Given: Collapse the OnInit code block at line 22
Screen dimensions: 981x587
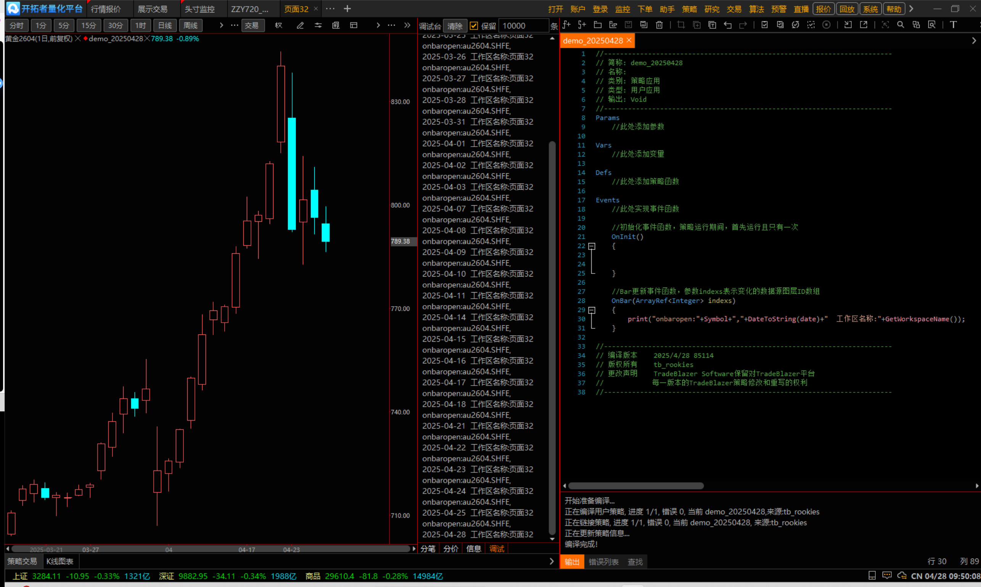Looking at the screenshot, I should pyautogui.click(x=592, y=246).
